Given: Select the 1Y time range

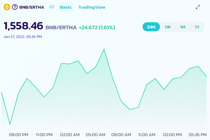Looking at the screenshot, I should (x=197, y=27).
